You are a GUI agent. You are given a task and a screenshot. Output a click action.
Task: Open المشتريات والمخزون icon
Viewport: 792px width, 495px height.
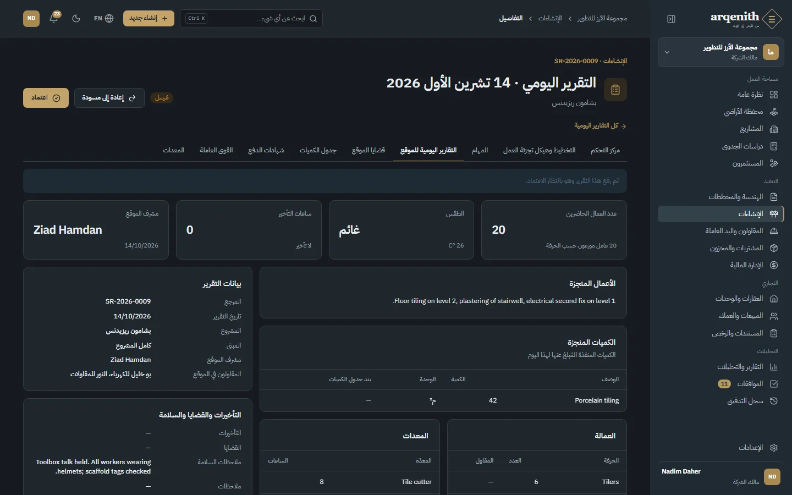[774, 248]
